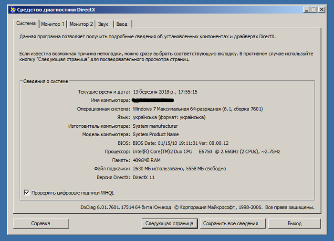
Task: Click the DxDiag 6.01.7601.17514 version text
Action: tap(126, 207)
